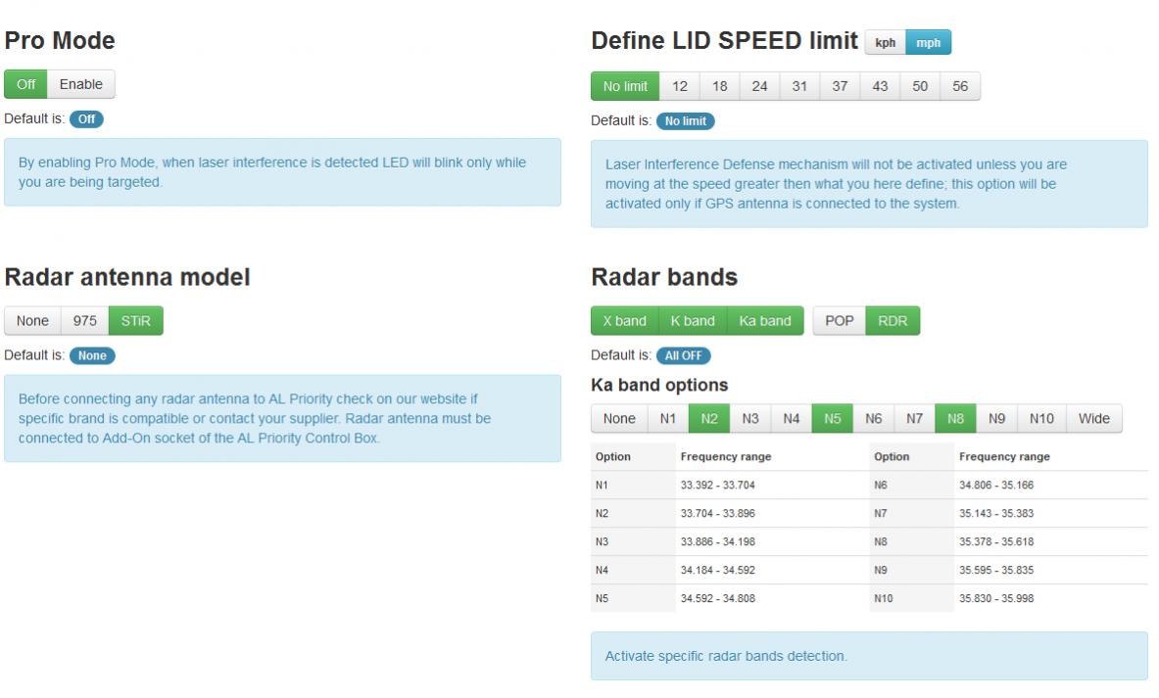Select None for radar antenna model

(x=32, y=321)
